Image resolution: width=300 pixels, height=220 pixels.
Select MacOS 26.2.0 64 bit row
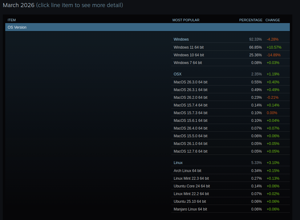tap(230, 97)
